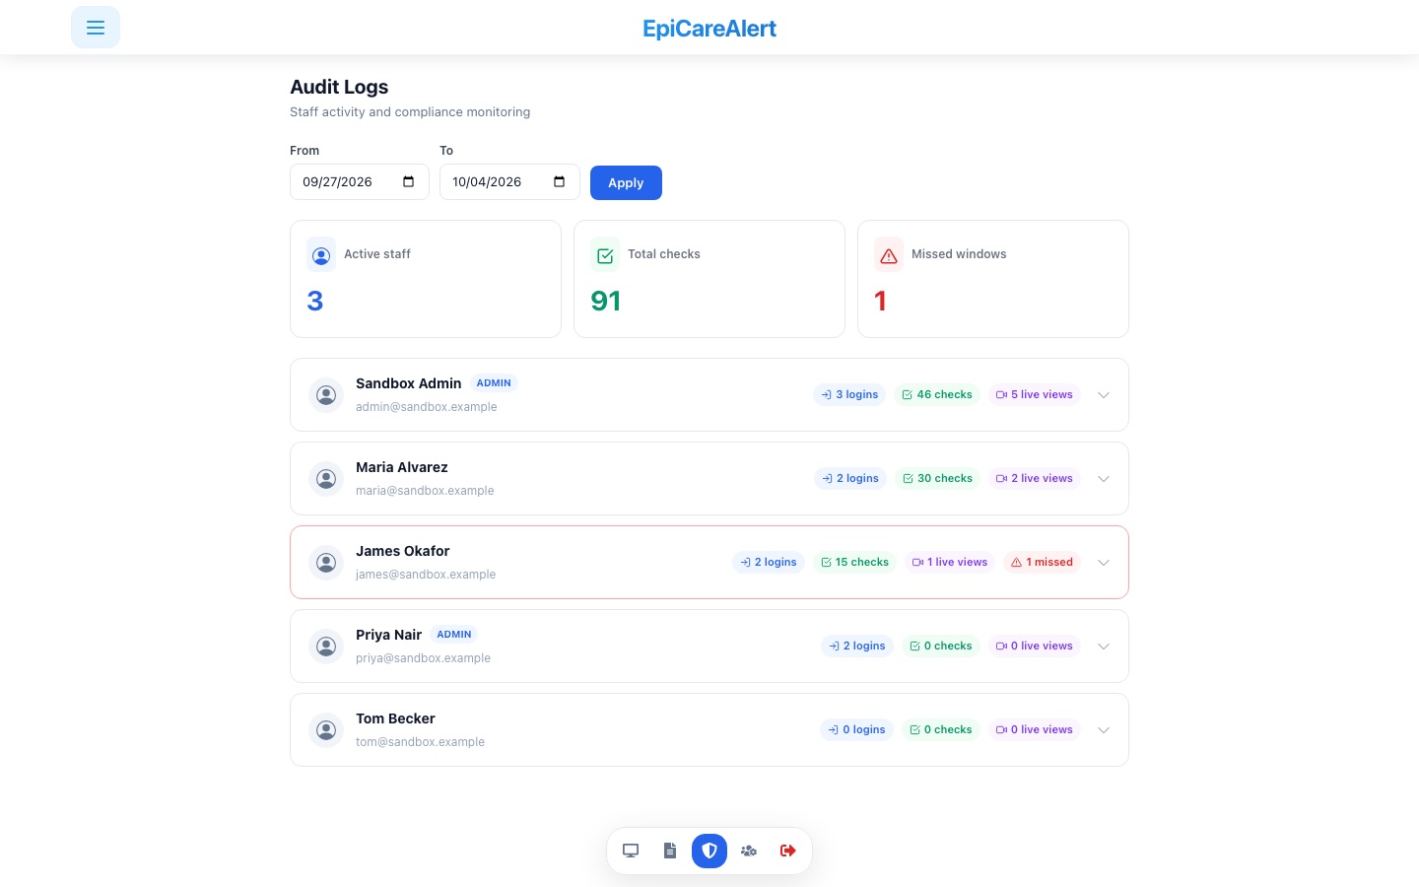Click the Total checks value 91
Viewport: 1419px width, 887px height.
click(606, 301)
